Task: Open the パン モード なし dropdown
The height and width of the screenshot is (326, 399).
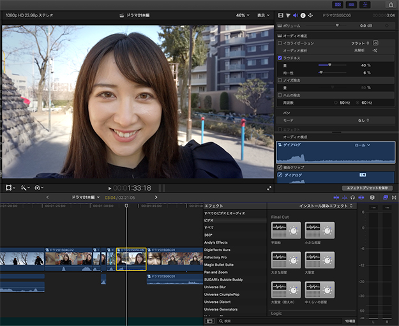Action: (x=363, y=121)
